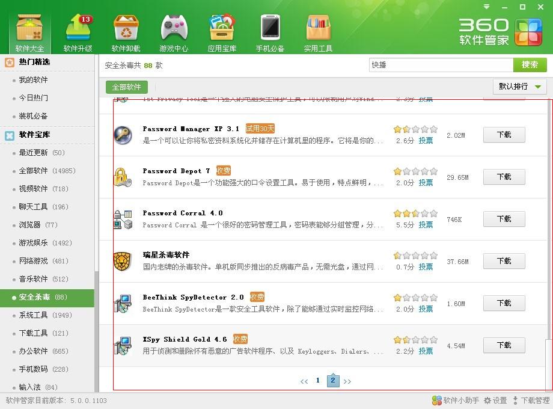Select 音乐软件 (512) category
The width and height of the screenshot is (553, 409).
click(44, 279)
